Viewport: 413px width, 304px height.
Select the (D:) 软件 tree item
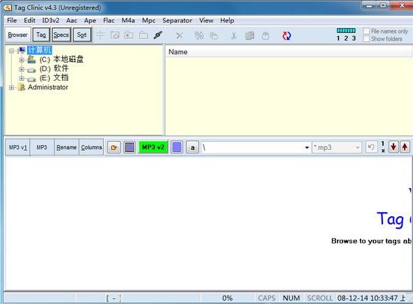click(x=54, y=69)
